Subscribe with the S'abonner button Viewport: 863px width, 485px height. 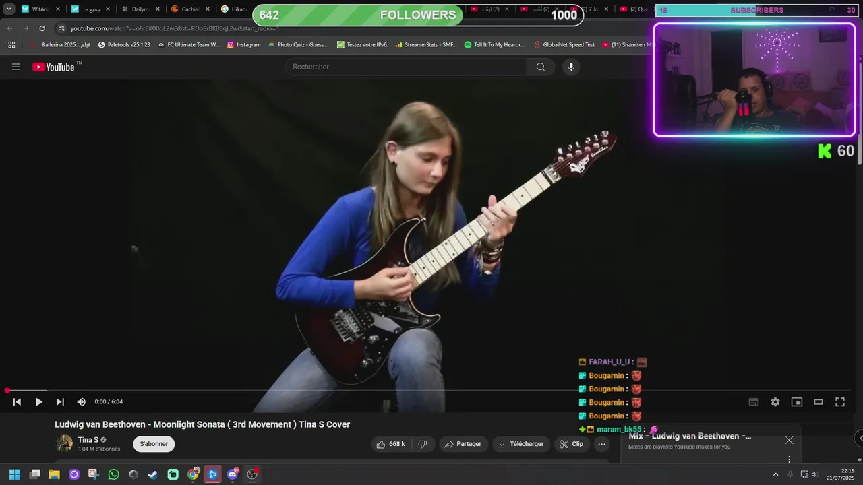[154, 444]
